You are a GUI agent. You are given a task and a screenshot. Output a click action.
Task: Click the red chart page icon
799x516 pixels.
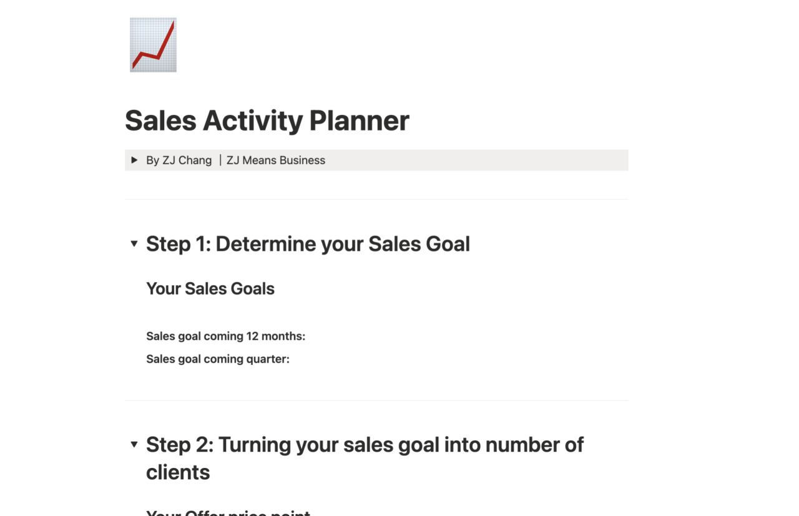(x=153, y=45)
